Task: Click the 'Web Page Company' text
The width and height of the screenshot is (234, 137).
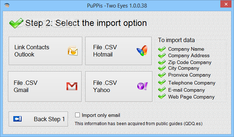Action: (x=191, y=97)
